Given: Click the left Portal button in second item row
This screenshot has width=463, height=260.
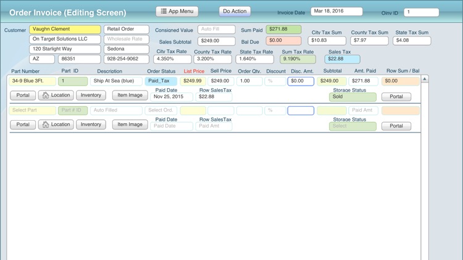Looking at the screenshot, I should (23, 124).
